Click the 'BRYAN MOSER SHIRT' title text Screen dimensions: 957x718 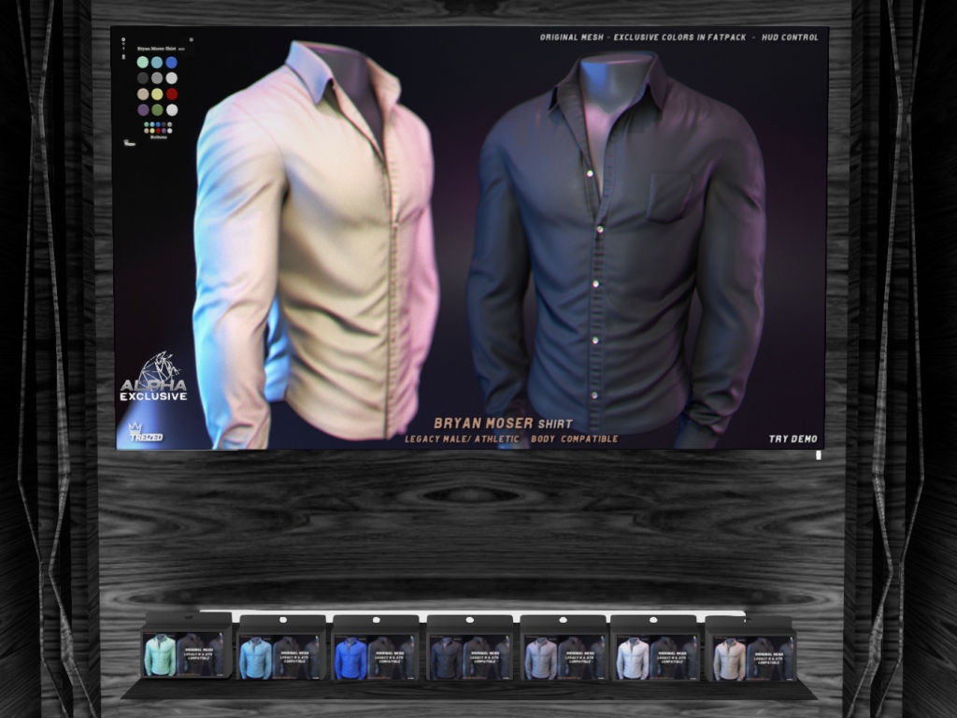click(x=503, y=424)
